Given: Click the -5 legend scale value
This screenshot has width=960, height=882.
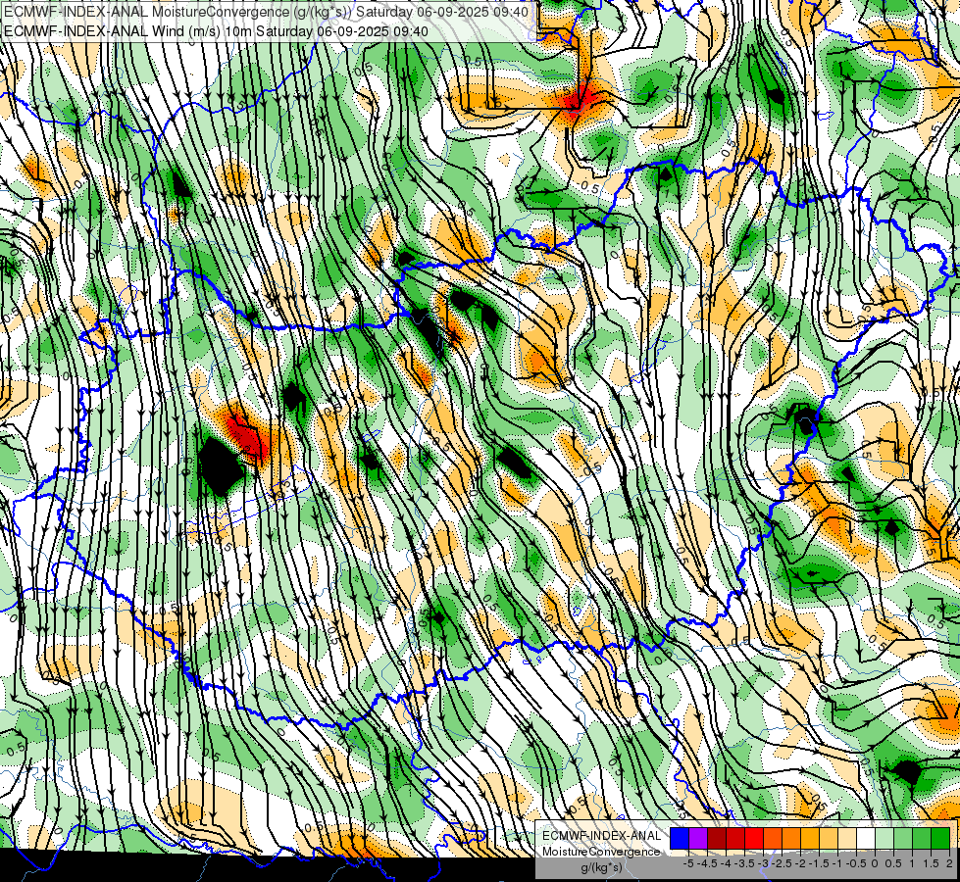Looking at the screenshot, I should click(x=688, y=863).
